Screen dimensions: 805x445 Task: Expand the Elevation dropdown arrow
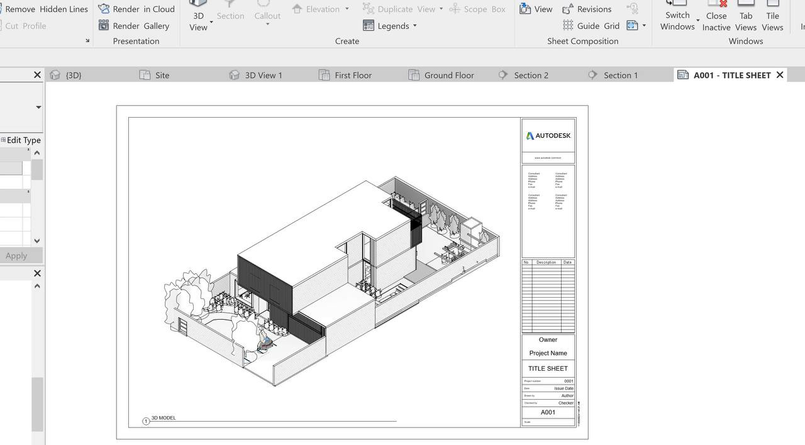[x=347, y=9]
